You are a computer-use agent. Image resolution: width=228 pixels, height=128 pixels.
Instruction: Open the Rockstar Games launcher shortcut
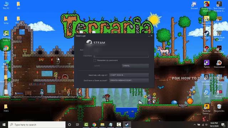tap(207, 109)
